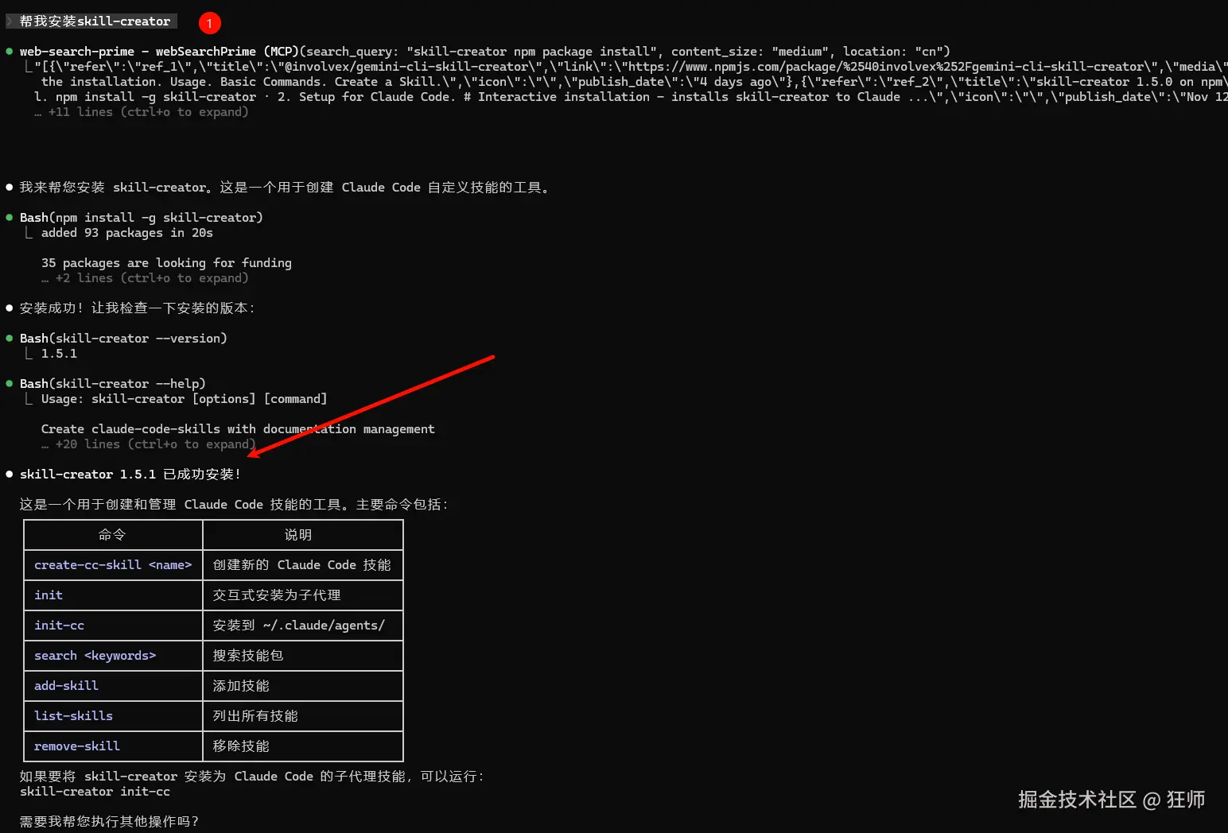The image size is (1228, 833).
Task: Click the description "交互式安装为子代理"
Action: pos(276,595)
